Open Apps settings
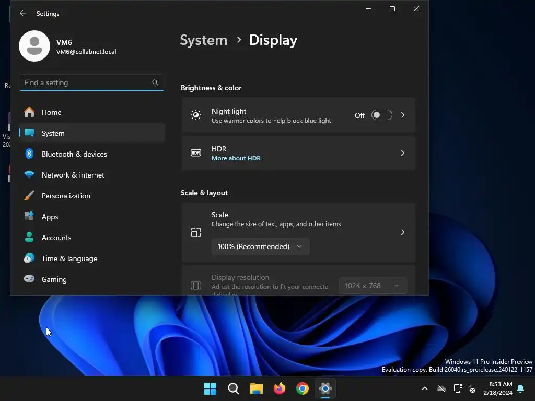Image resolution: width=535 pixels, height=401 pixels. pos(92,217)
